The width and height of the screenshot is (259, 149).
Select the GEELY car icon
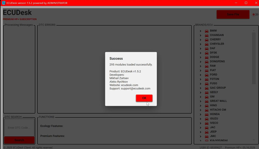coord(206,92)
